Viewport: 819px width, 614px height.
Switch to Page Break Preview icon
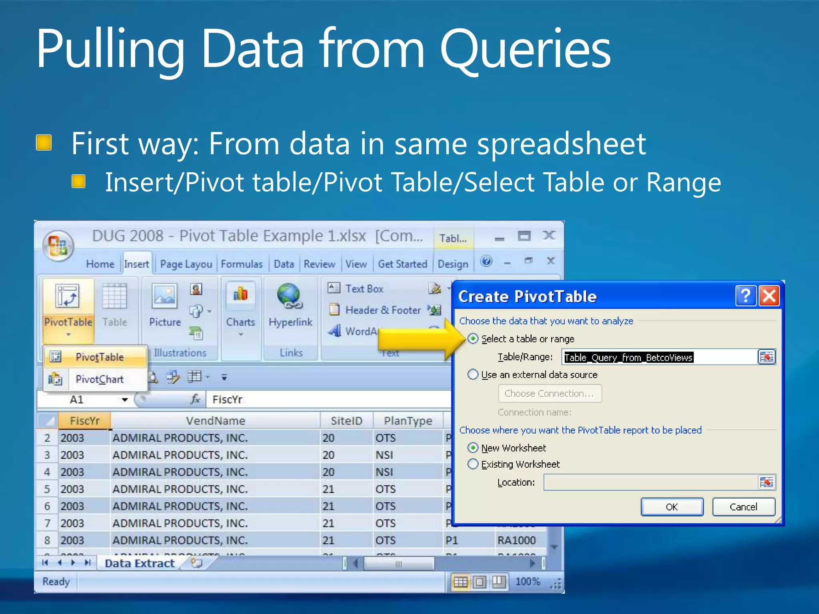tap(499, 582)
